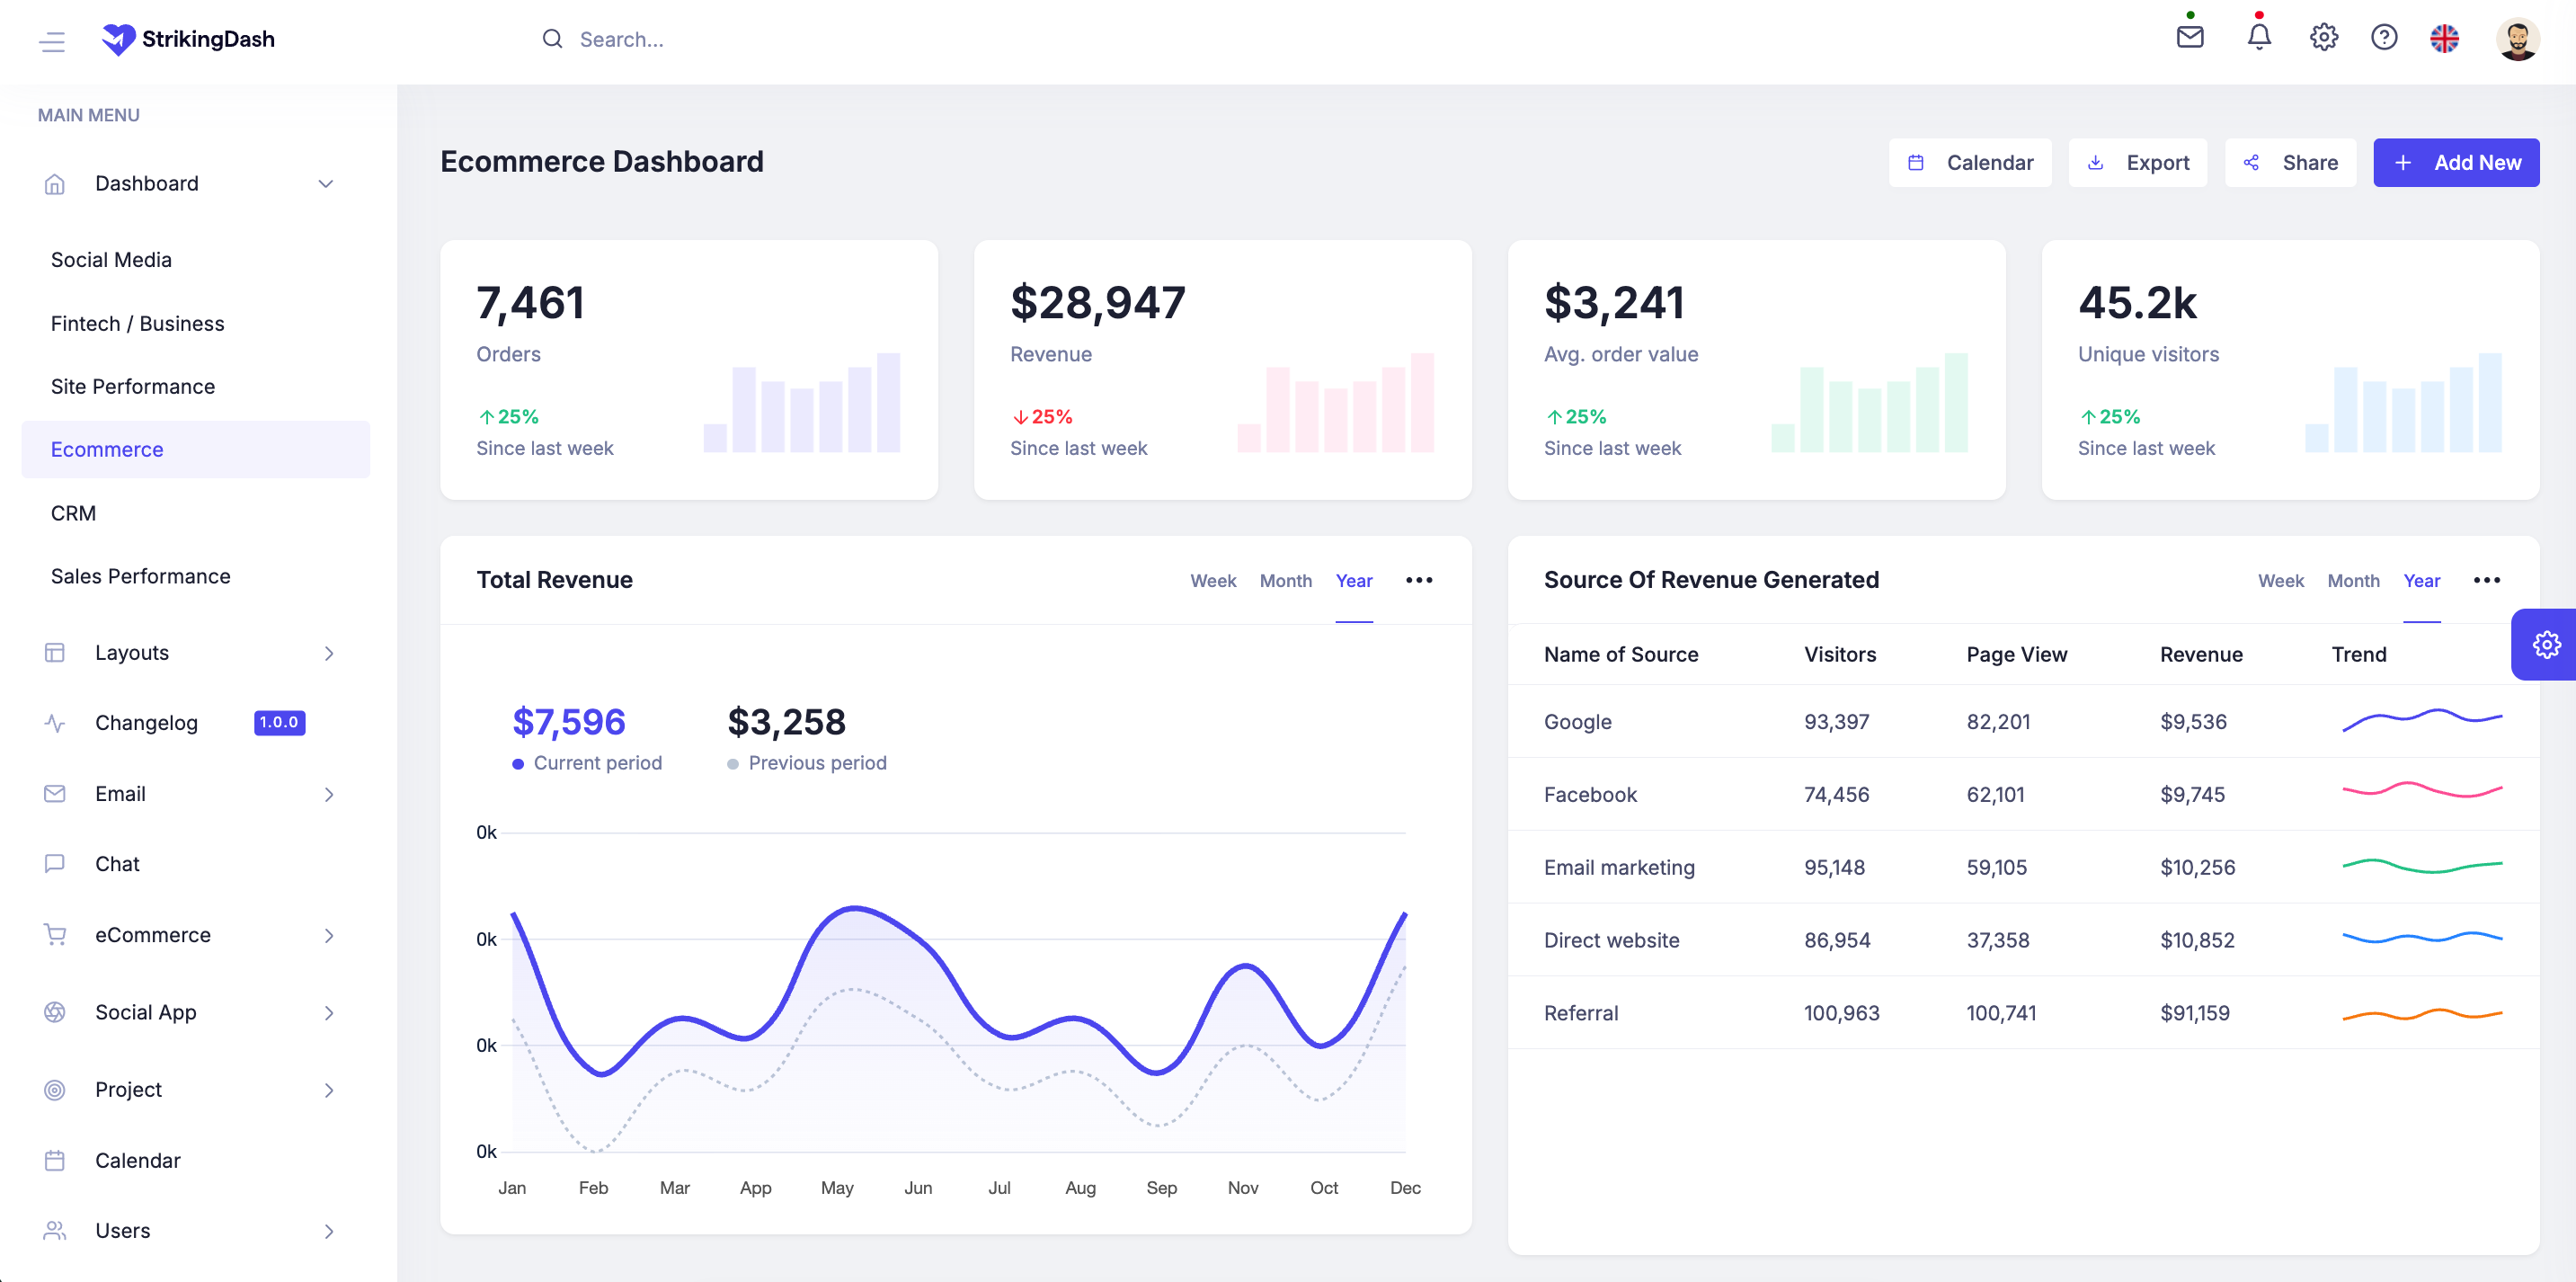
Task: Open the Chat menu item
Action: click(x=196, y=864)
